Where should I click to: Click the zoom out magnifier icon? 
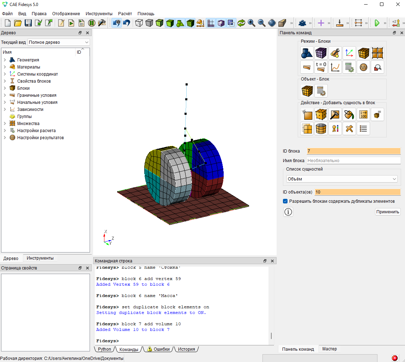[262, 23]
